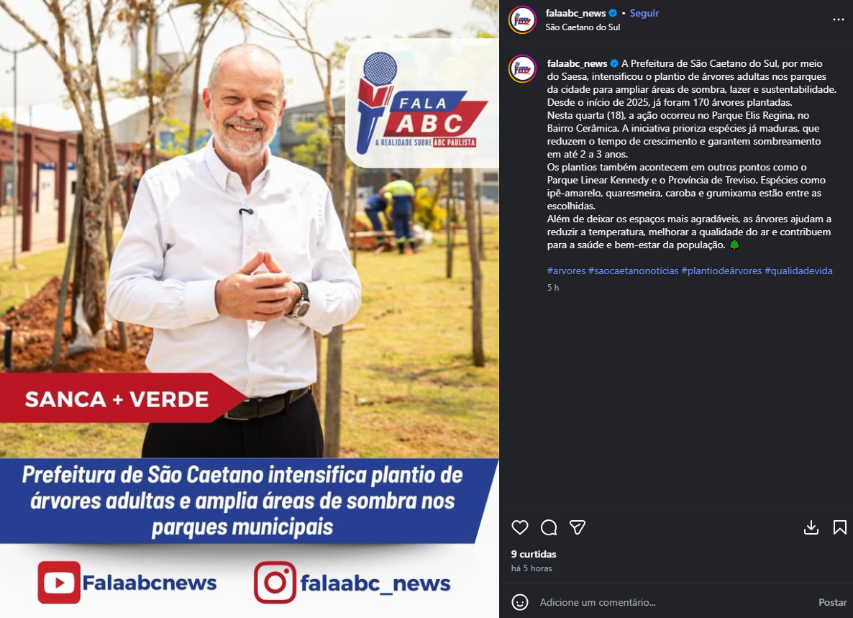Click the falaabc_news header profile avatar
The image size is (853, 618).
click(x=522, y=20)
